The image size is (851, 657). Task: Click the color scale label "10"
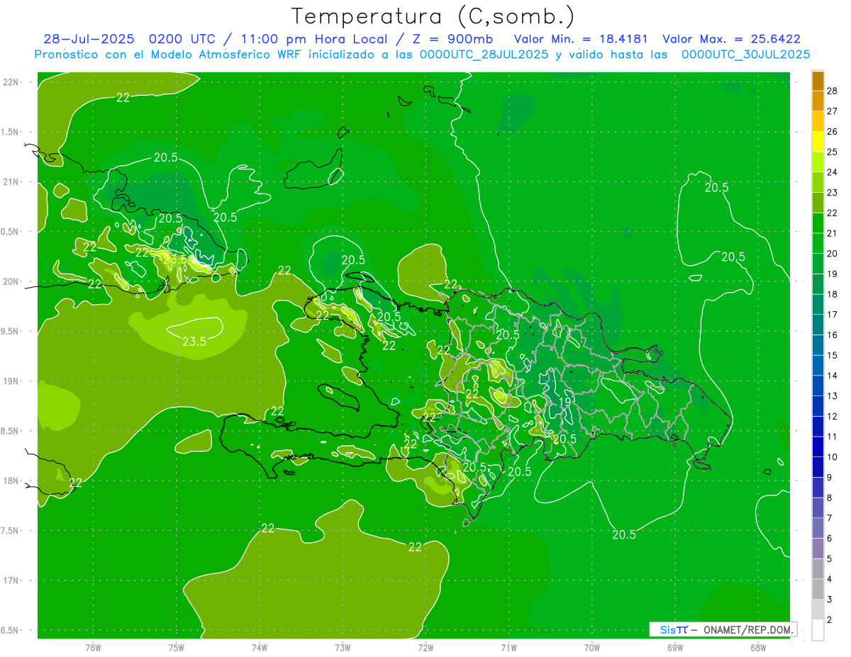(x=832, y=457)
